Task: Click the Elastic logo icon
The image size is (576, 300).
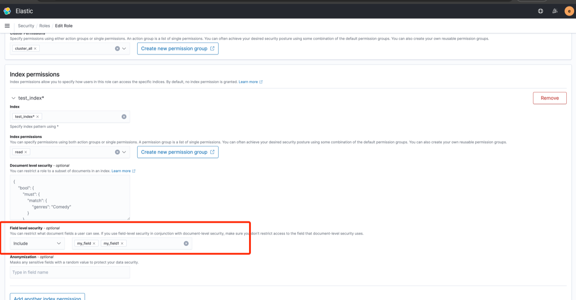Action: [x=7, y=11]
